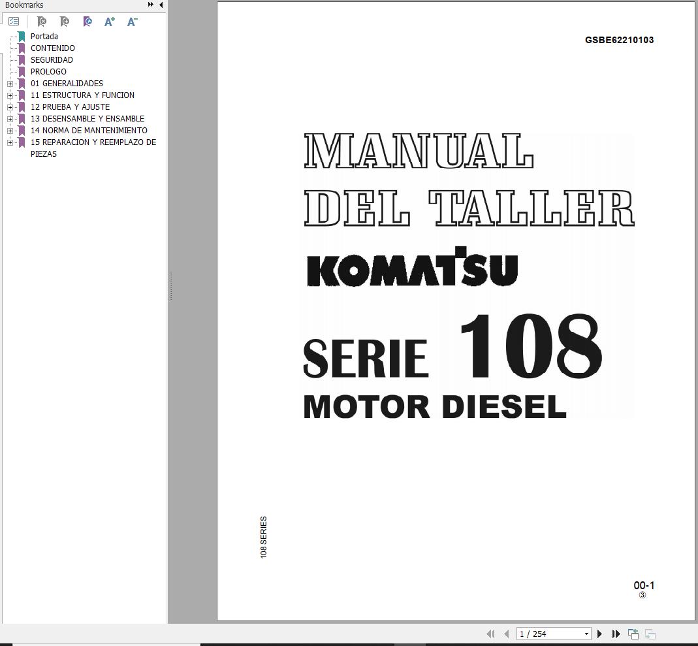This screenshot has height=646, width=698.
Task: Click the bookmark icon beside SEGURIDAD
Action: (x=22, y=59)
